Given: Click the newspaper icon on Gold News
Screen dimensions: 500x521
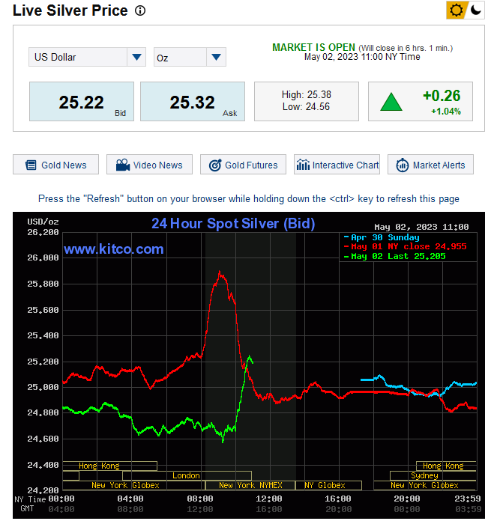Looking at the screenshot, I should tap(31, 165).
